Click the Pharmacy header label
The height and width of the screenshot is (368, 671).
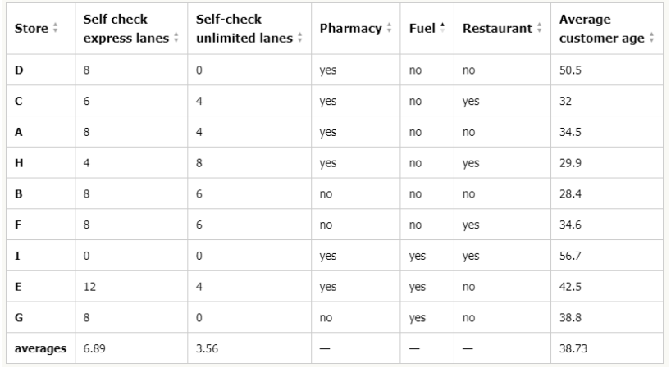point(350,28)
